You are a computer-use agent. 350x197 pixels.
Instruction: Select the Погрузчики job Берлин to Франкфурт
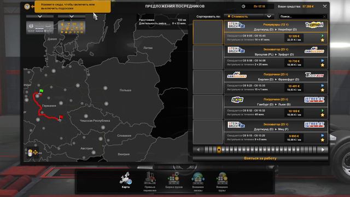260,82
